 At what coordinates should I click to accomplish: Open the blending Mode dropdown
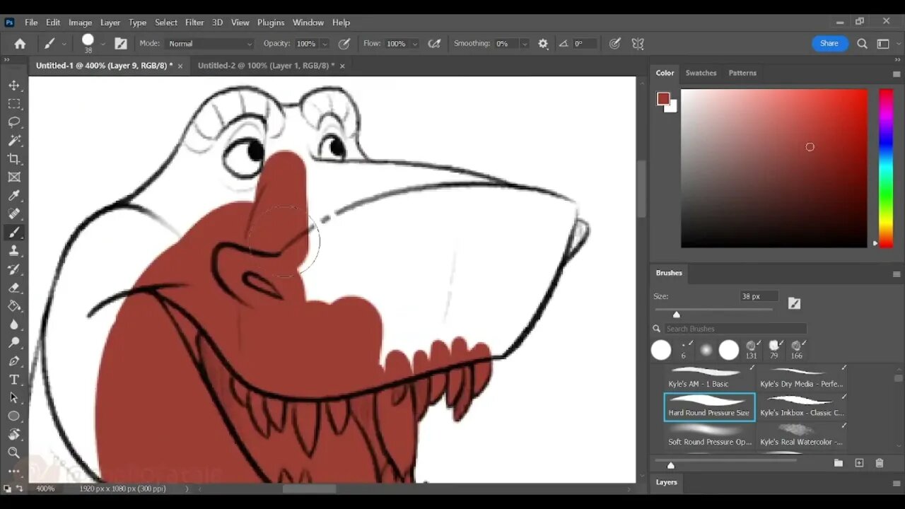click(x=210, y=44)
